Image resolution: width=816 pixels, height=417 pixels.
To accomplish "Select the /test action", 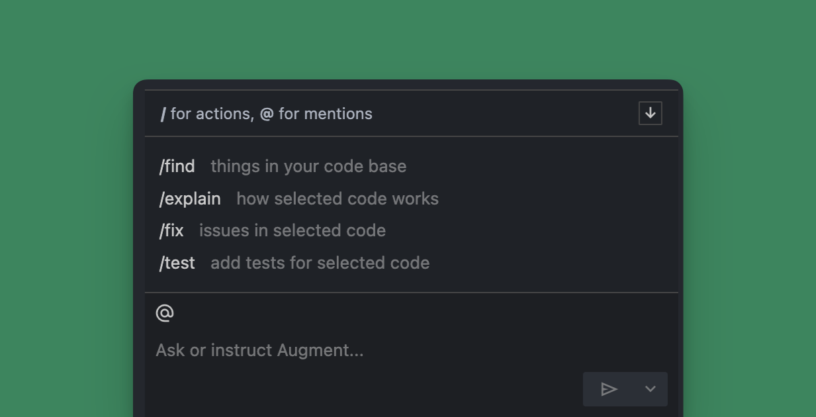I will [177, 263].
